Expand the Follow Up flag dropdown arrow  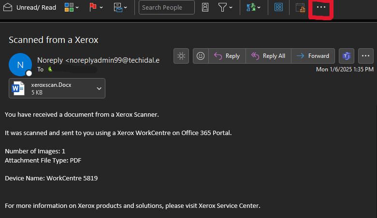tap(101, 7)
